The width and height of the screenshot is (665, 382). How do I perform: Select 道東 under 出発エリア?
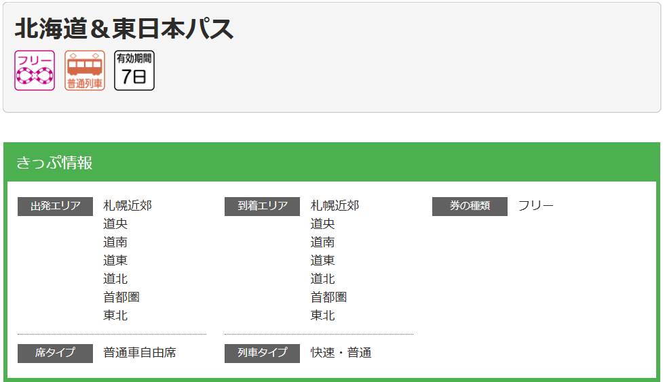coord(115,261)
